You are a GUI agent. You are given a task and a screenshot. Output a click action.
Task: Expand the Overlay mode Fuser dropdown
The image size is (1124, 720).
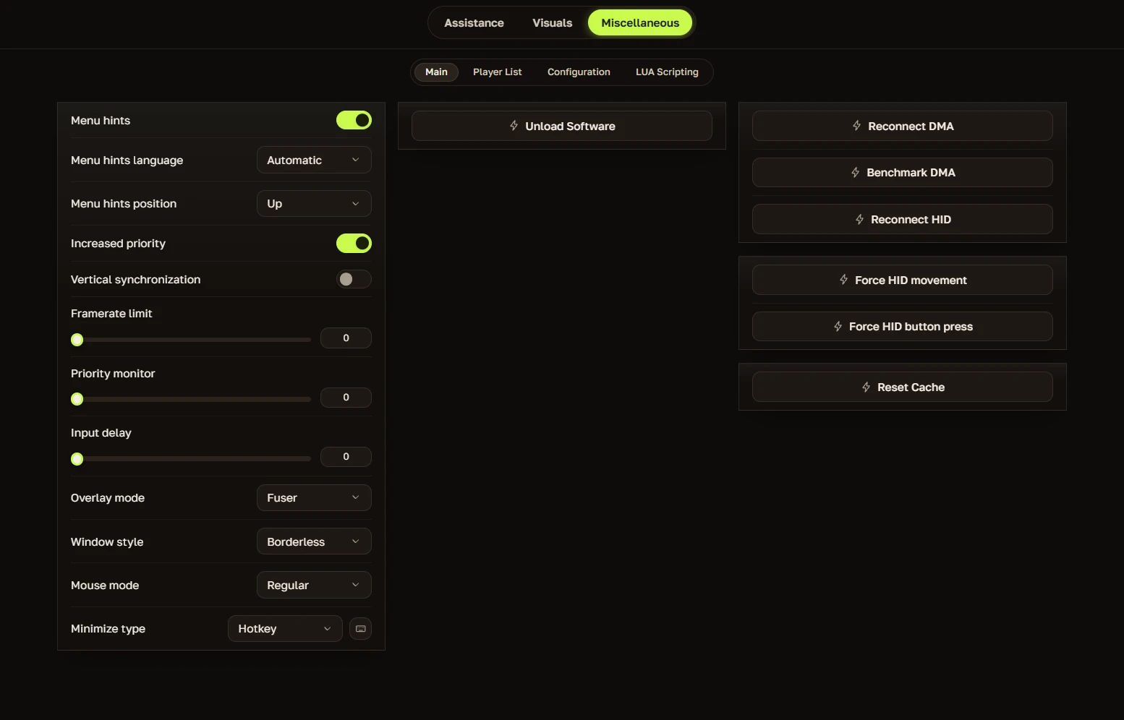(x=314, y=497)
